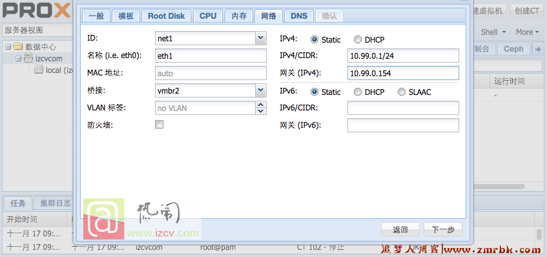547x257 pixels.
Task: Switch to the CPU tab
Action: [208, 16]
